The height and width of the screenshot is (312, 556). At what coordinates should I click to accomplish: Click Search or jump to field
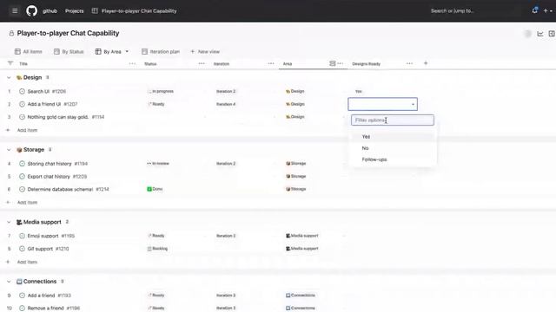tap(452, 11)
